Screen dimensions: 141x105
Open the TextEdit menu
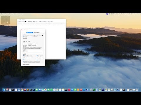(4, 14)
